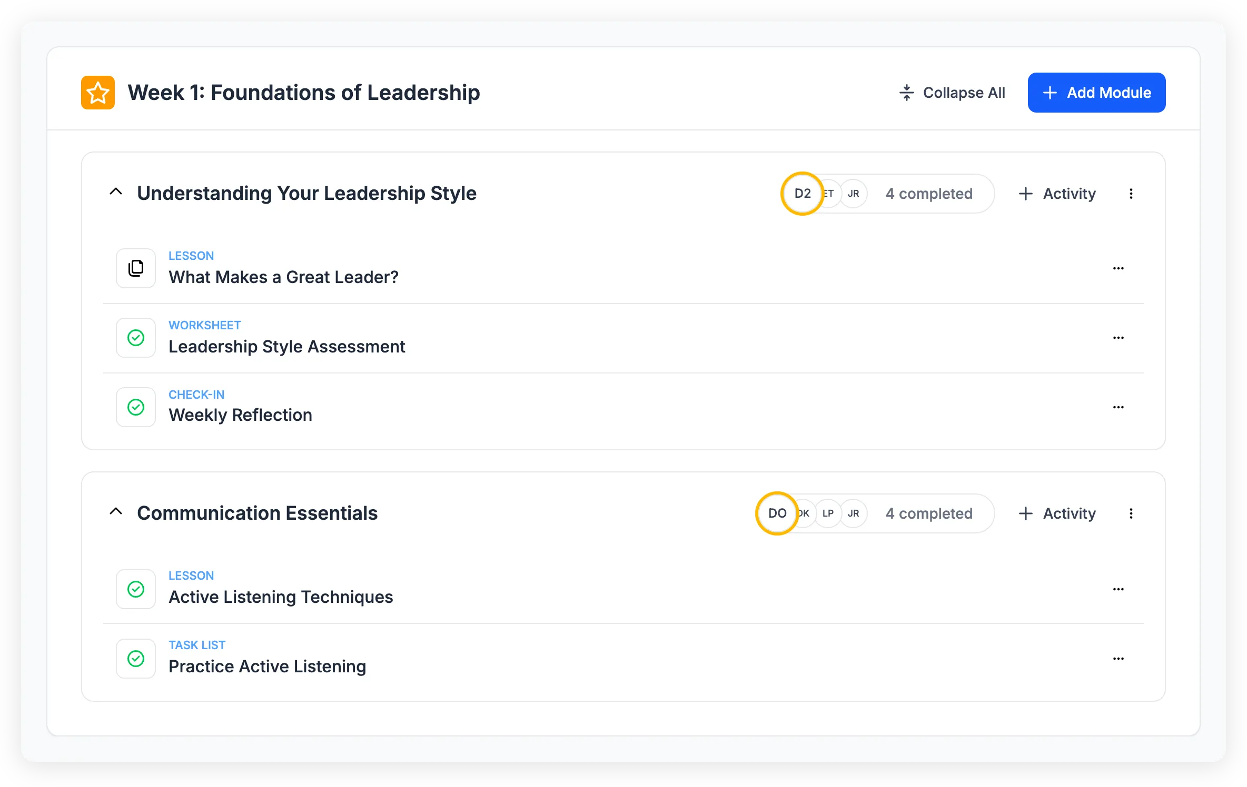Viewport: 1247px width, 787px height.
Task: Open the lesson document icon for What Makes a Great Leader
Action: point(136,268)
